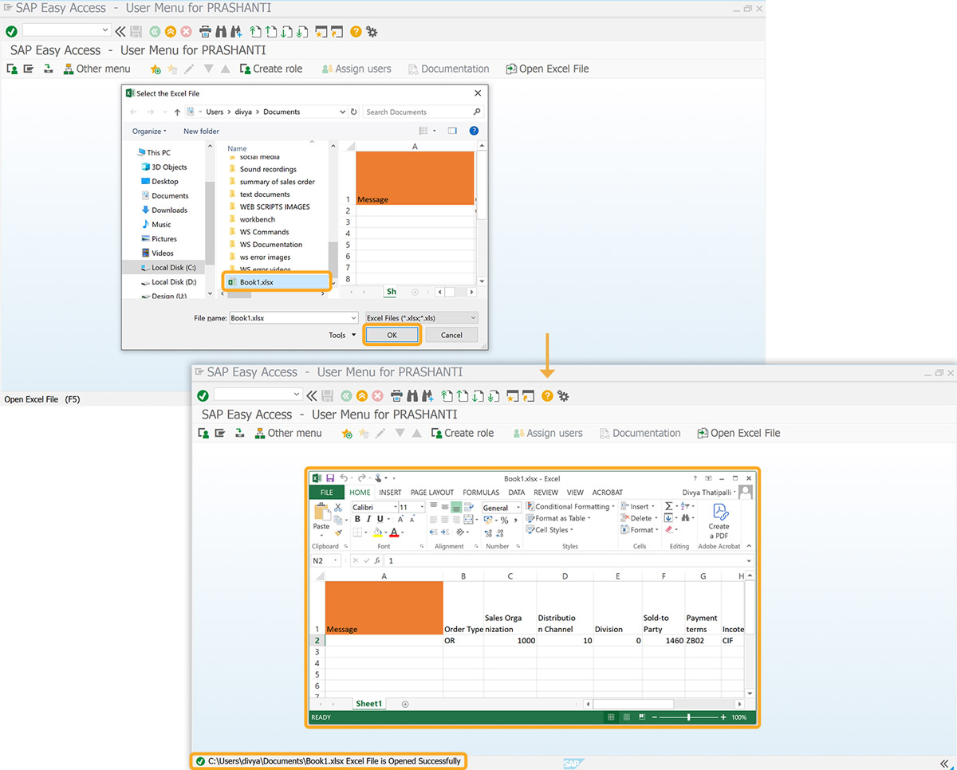Click Cancel in the Select the Excel File dialog
This screenshot has width=957, height=770.
tap(451, 335)
